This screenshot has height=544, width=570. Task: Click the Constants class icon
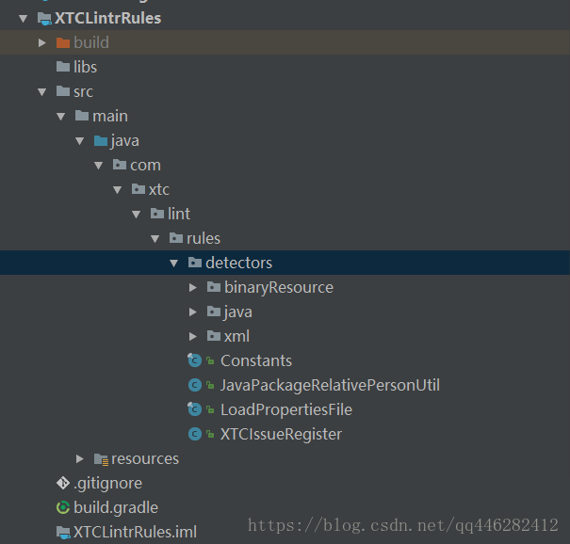coord(195,360)
